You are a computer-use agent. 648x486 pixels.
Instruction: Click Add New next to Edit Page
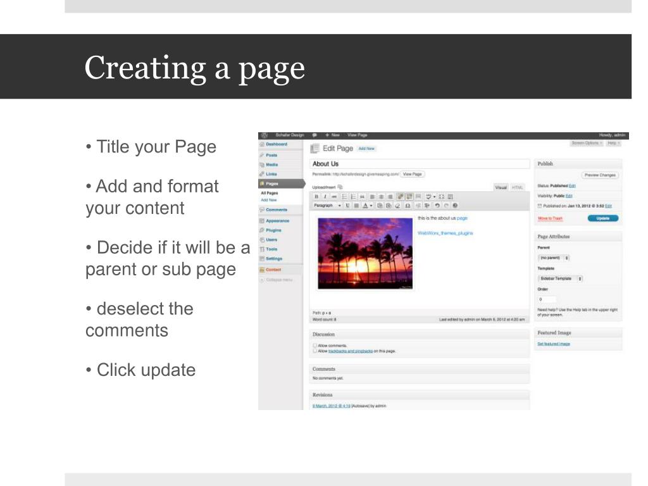[x=366, y=149]
